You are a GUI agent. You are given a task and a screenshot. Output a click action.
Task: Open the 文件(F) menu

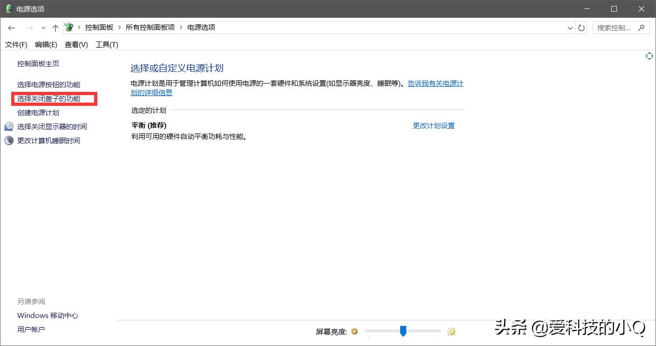pyautogui.click(x=16, y=44)
